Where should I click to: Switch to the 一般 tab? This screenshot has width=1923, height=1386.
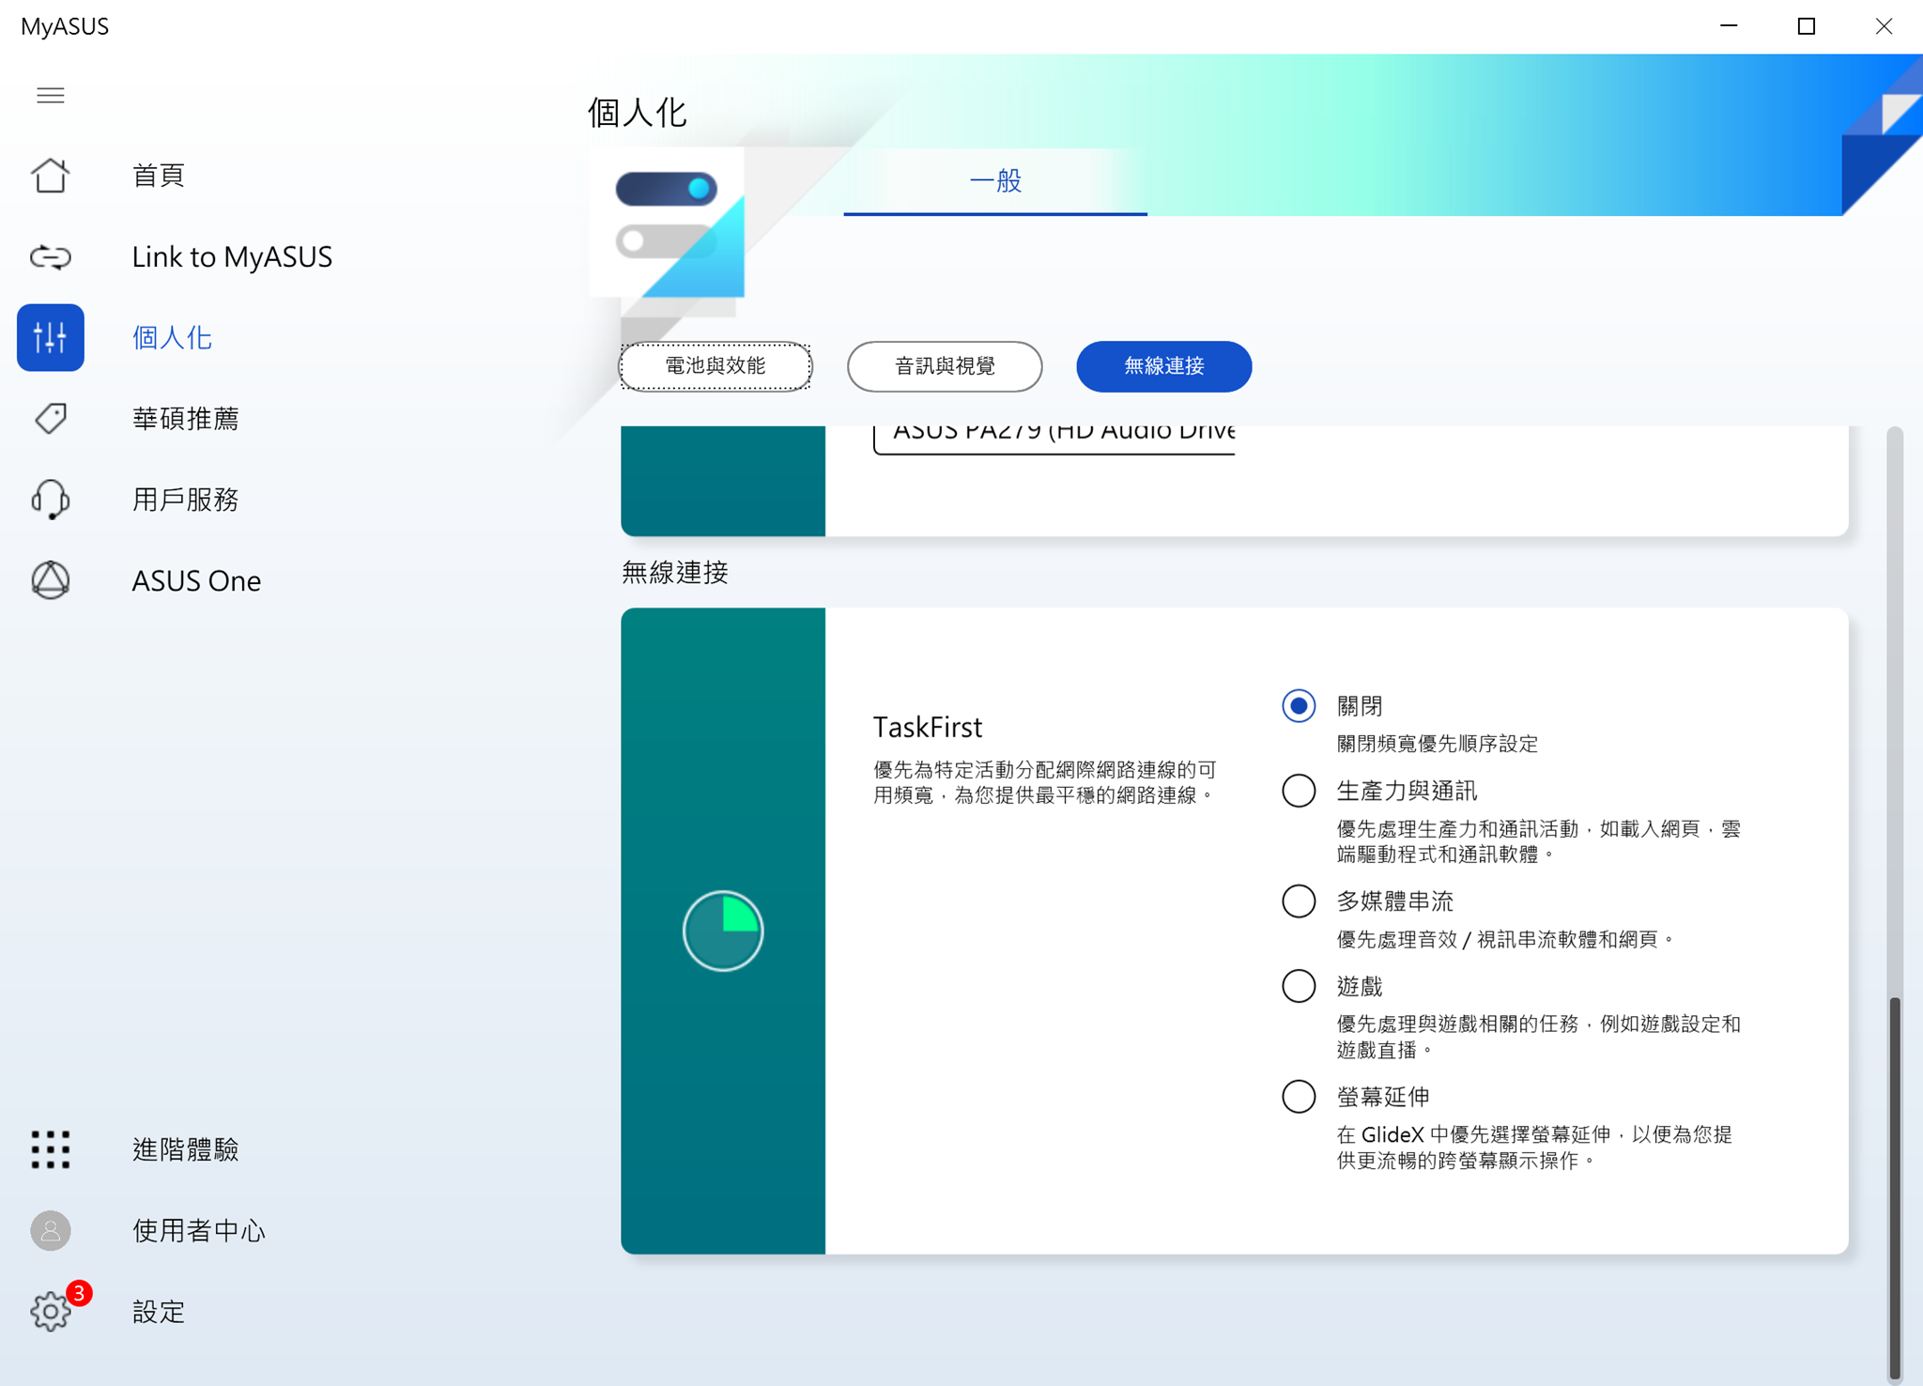point(994,180)
